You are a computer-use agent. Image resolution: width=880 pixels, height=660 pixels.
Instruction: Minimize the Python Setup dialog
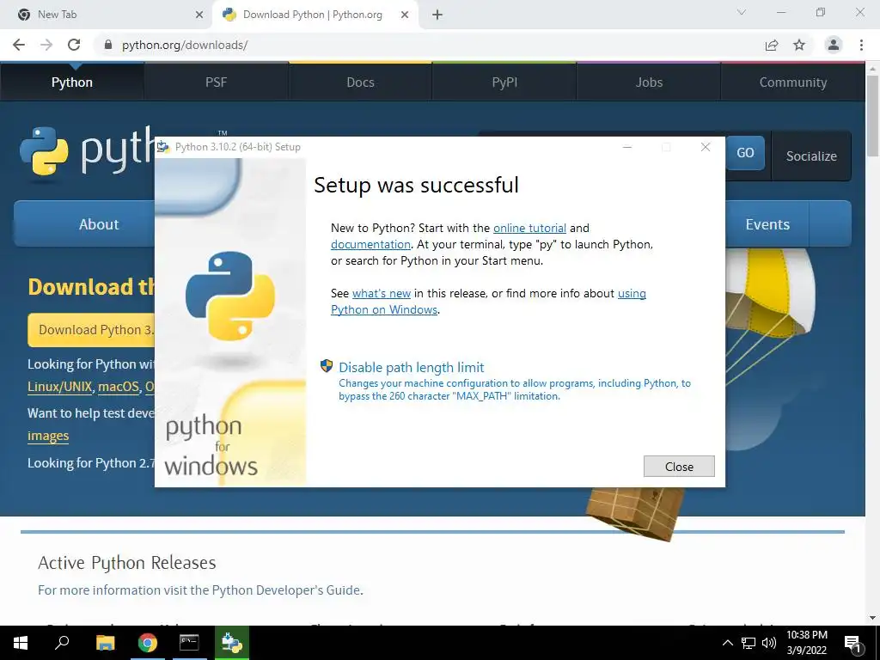627,147
